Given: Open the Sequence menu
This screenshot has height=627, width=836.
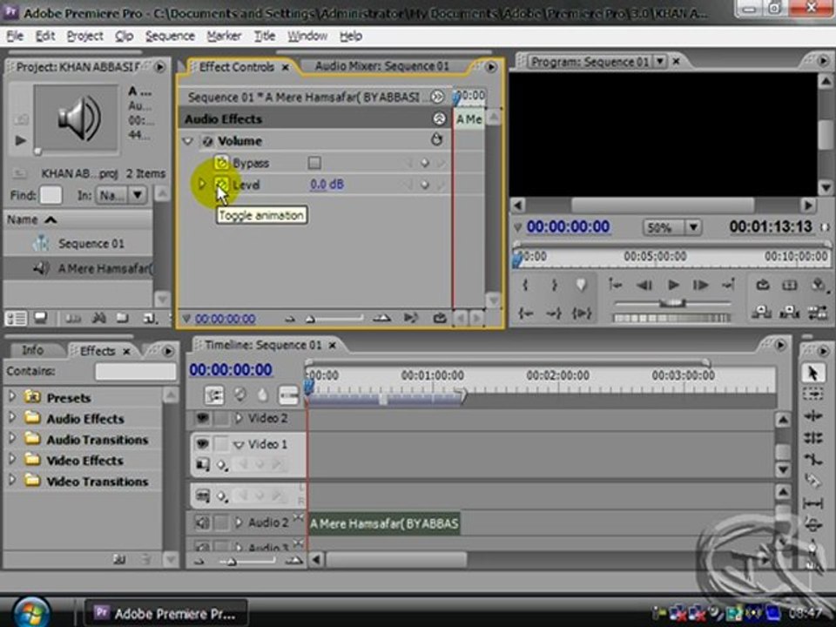Looking at the screenshot, I should (x=170, y=37).
